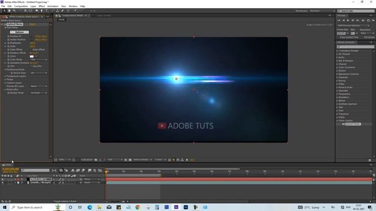Screen dimensions: 376x211
Task: Click Auto-keyframe stopwatch icon in timeline
Action: click(x=95, y=171)
